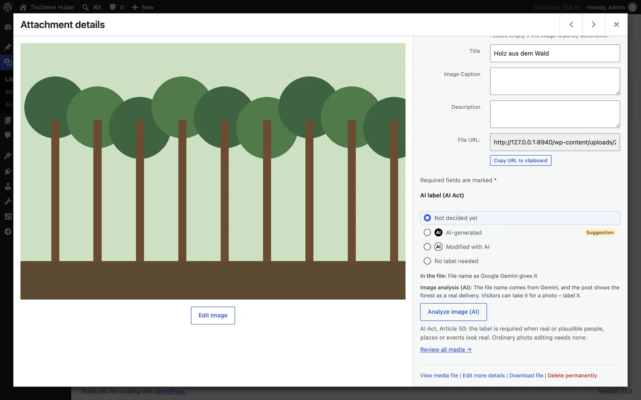Screen dimensions: 641x400
Task: Open Appearance brush icon in sidebar
Action: pyautogui.click(x=8, y=156)
